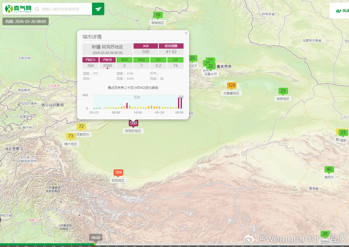
Task: Switch to the CO pollutant tab
Action: pyautogui.click(x=159, y=60)
